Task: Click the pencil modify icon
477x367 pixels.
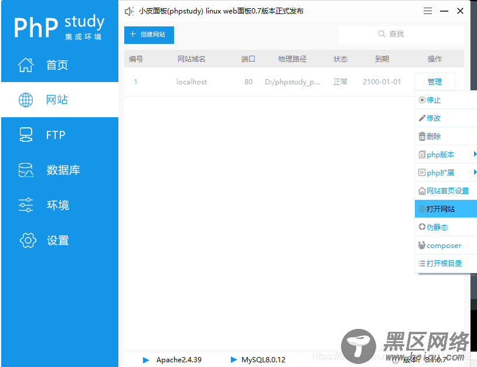Action: click(422, 118)
